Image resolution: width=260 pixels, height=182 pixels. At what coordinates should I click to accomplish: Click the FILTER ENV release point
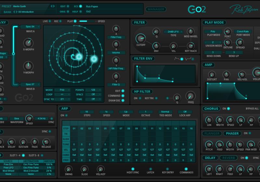[173, 81]
